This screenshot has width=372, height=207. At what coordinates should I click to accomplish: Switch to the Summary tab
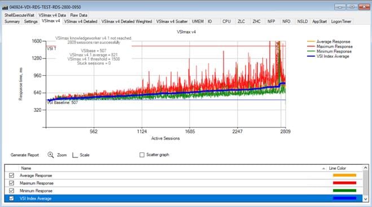[x=12, y=21]
